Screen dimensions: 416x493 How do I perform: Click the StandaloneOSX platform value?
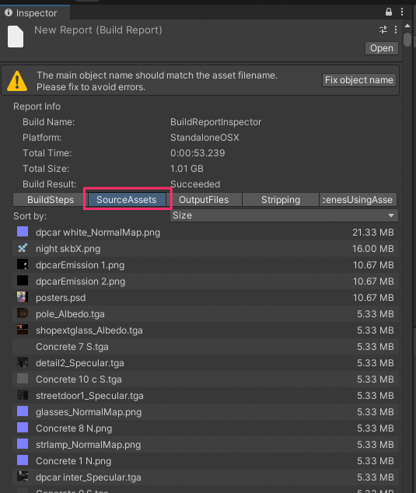click(205, 138)
